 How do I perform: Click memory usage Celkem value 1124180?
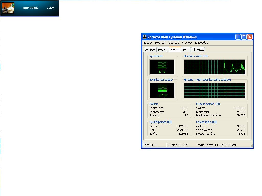tap(182, 126)
